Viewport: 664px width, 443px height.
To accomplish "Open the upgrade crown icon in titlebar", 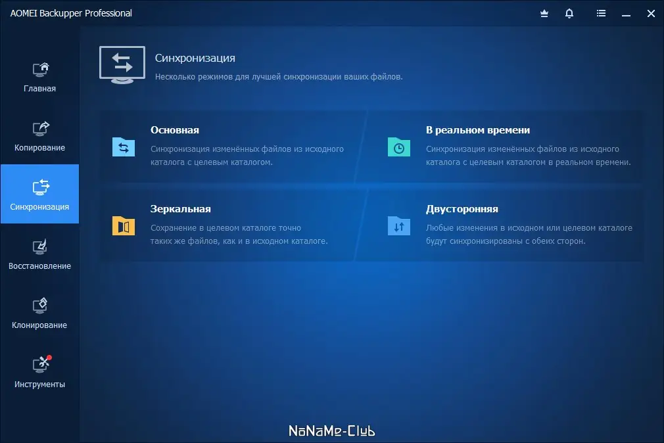I will [x=544, y=13].
